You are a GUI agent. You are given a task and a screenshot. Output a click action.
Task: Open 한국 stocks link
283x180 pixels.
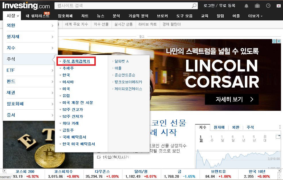point(66,75)
